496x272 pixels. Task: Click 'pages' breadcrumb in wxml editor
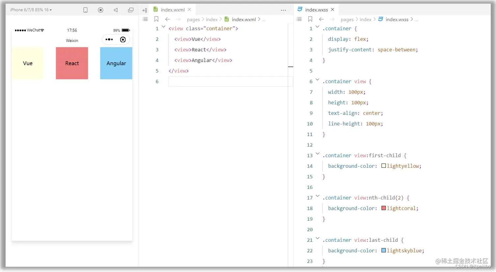point(193,20)
